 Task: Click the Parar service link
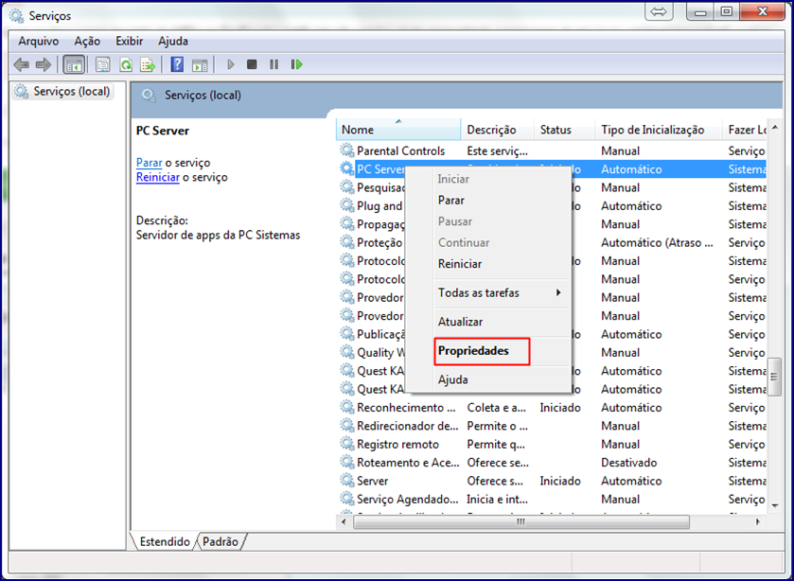[149, 163]
